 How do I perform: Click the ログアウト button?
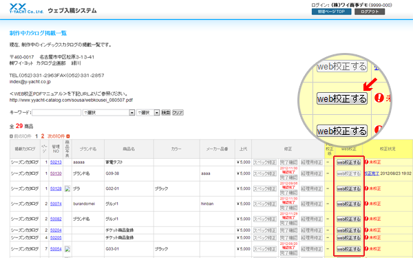(x=370, y=12)
